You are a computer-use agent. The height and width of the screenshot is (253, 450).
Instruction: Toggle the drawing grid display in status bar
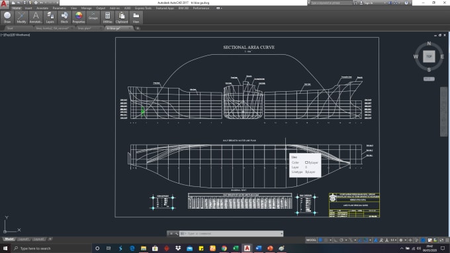click(320, 240)
